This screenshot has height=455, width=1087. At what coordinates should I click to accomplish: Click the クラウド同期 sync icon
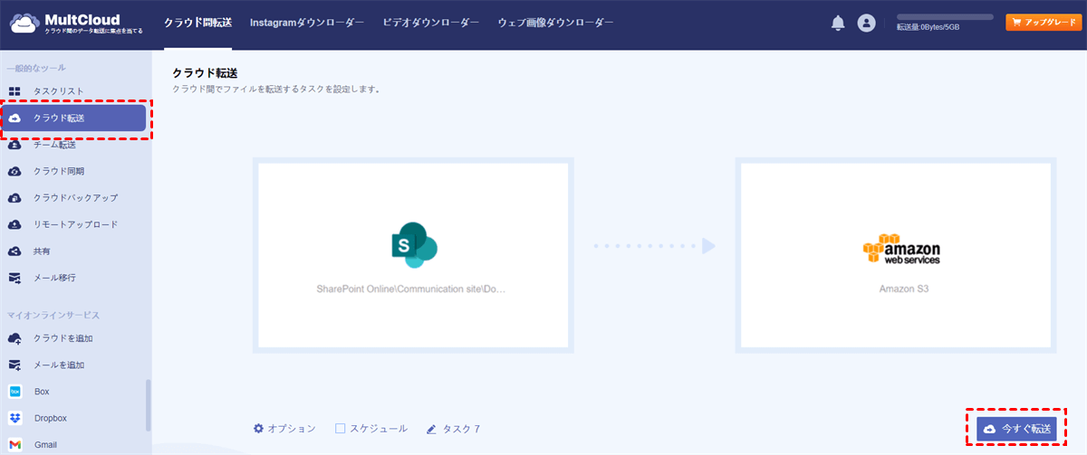click(14, 171)
